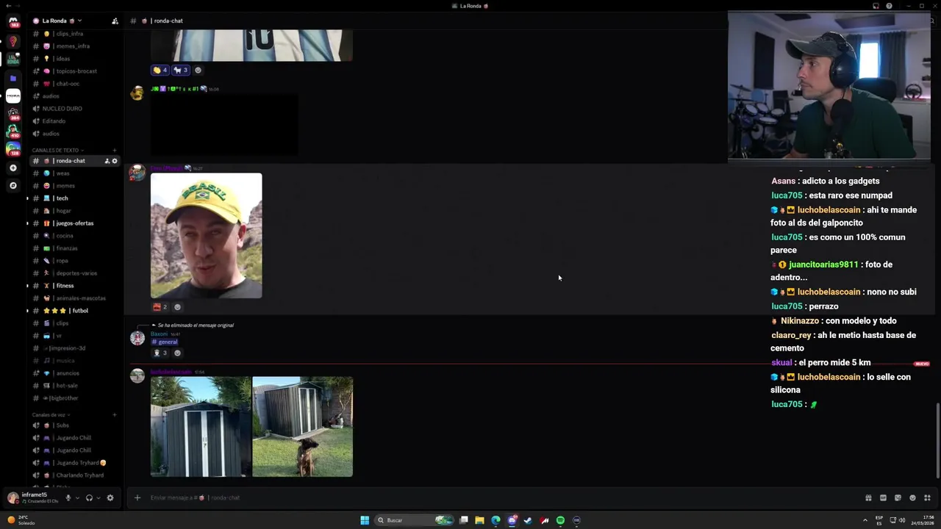
Task: Open the server icon with 410 badge
Action: (x=12, y=132)
